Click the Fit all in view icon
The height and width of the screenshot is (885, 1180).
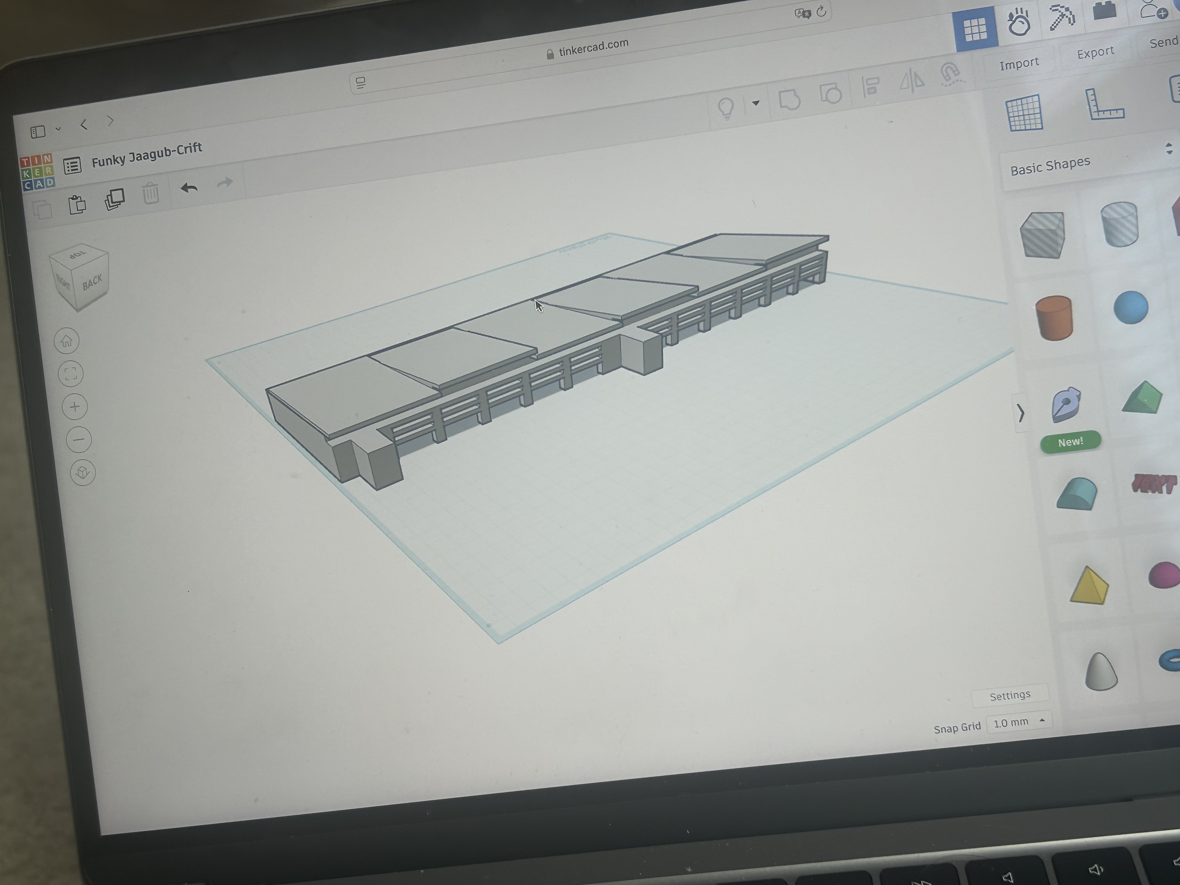71,373
